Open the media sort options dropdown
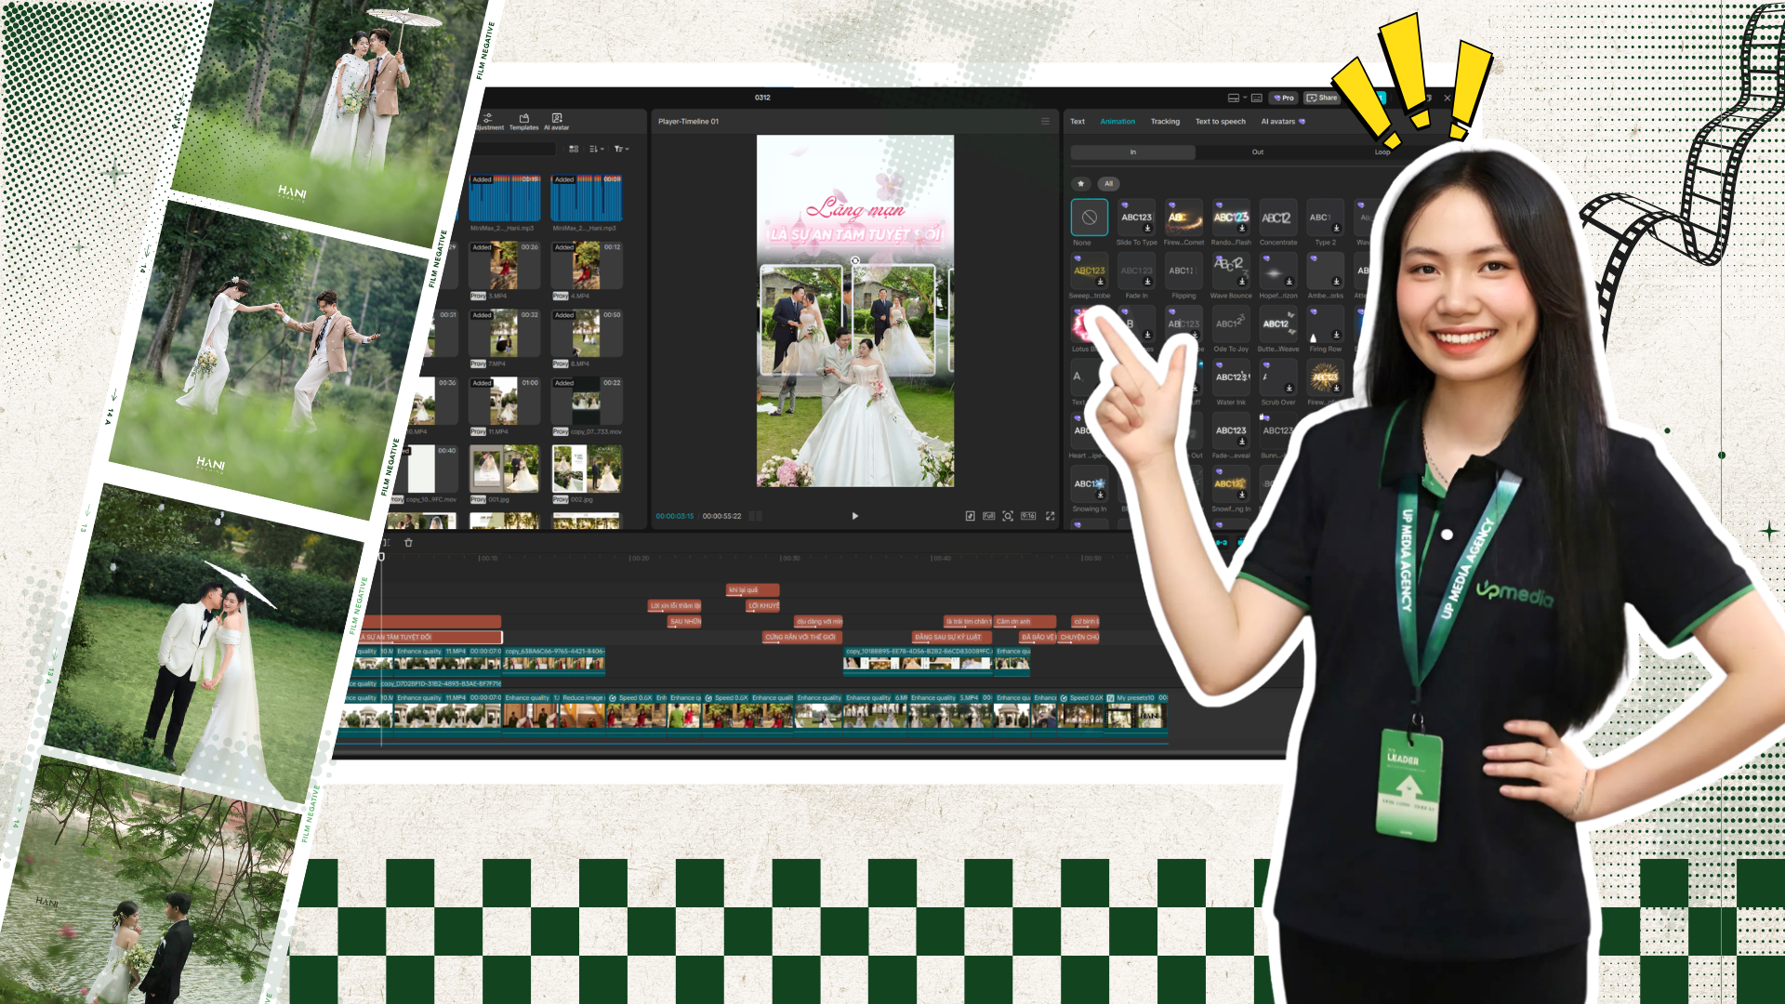Image resolution: width=1785 pixels, height=1004 pixels. 597,149
